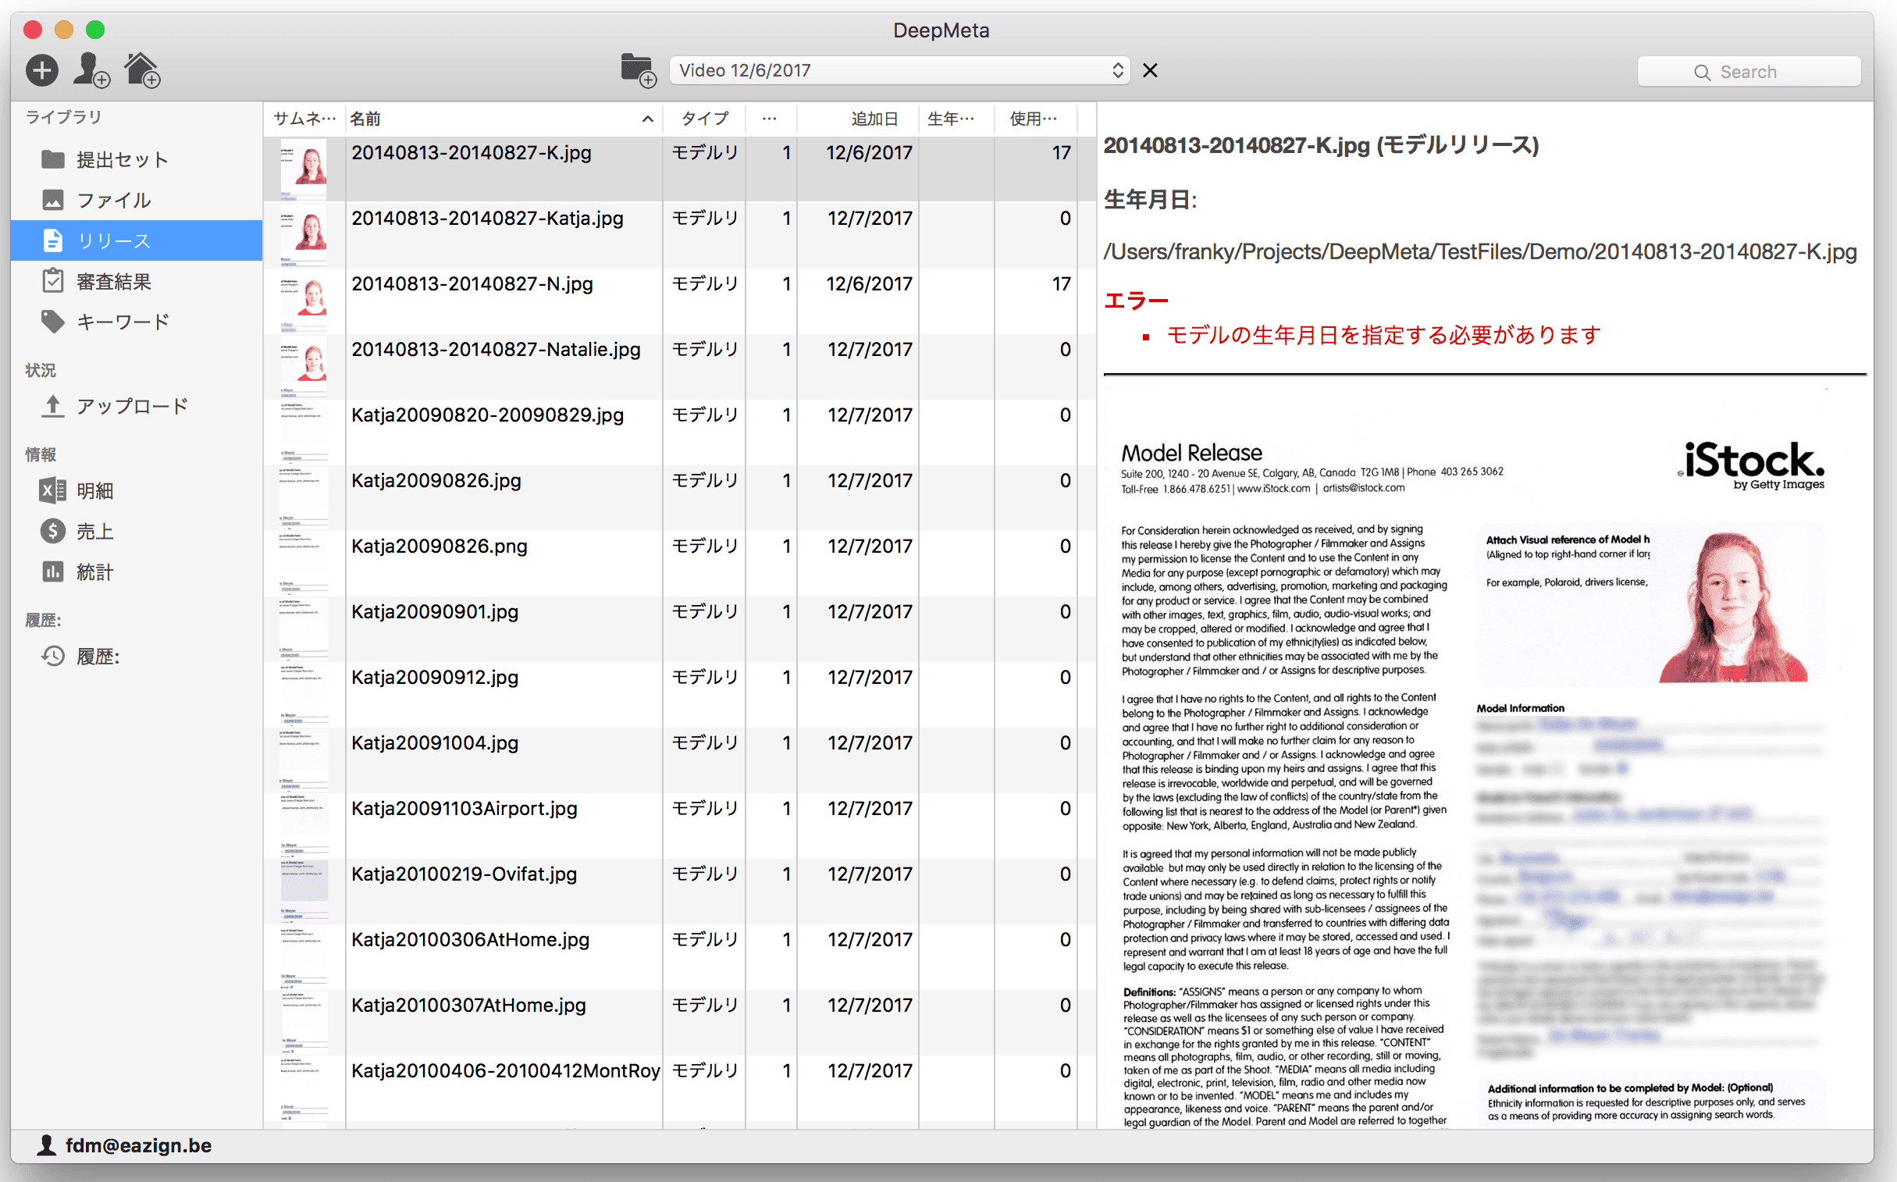1897x1182 pixels.
Task: Click the model photo in release preview
Action: tap(1733, 608)
